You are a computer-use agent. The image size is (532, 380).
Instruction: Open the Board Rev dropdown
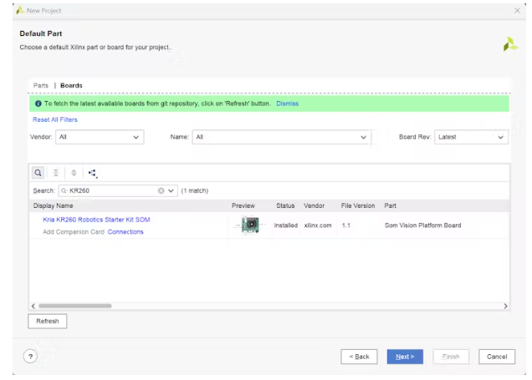coord(471,137)
